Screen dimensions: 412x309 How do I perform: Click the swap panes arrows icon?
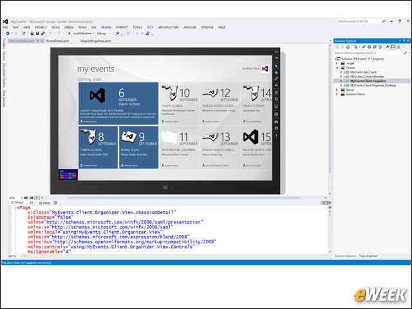coord(32,203)
